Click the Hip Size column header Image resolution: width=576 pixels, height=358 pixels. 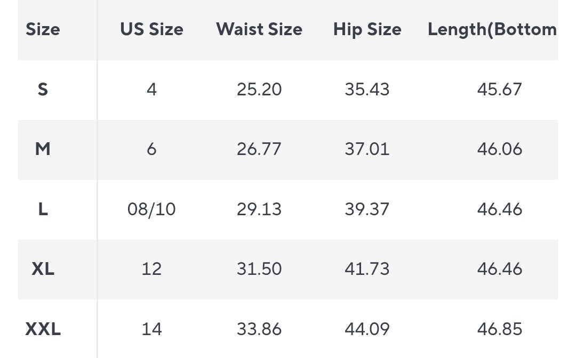(367, 29)
